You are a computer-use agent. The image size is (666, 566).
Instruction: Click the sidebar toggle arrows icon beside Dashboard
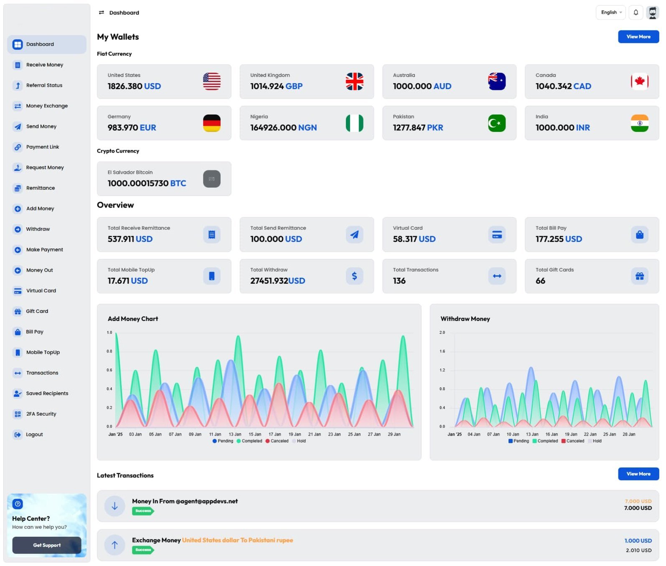point(101,13)
